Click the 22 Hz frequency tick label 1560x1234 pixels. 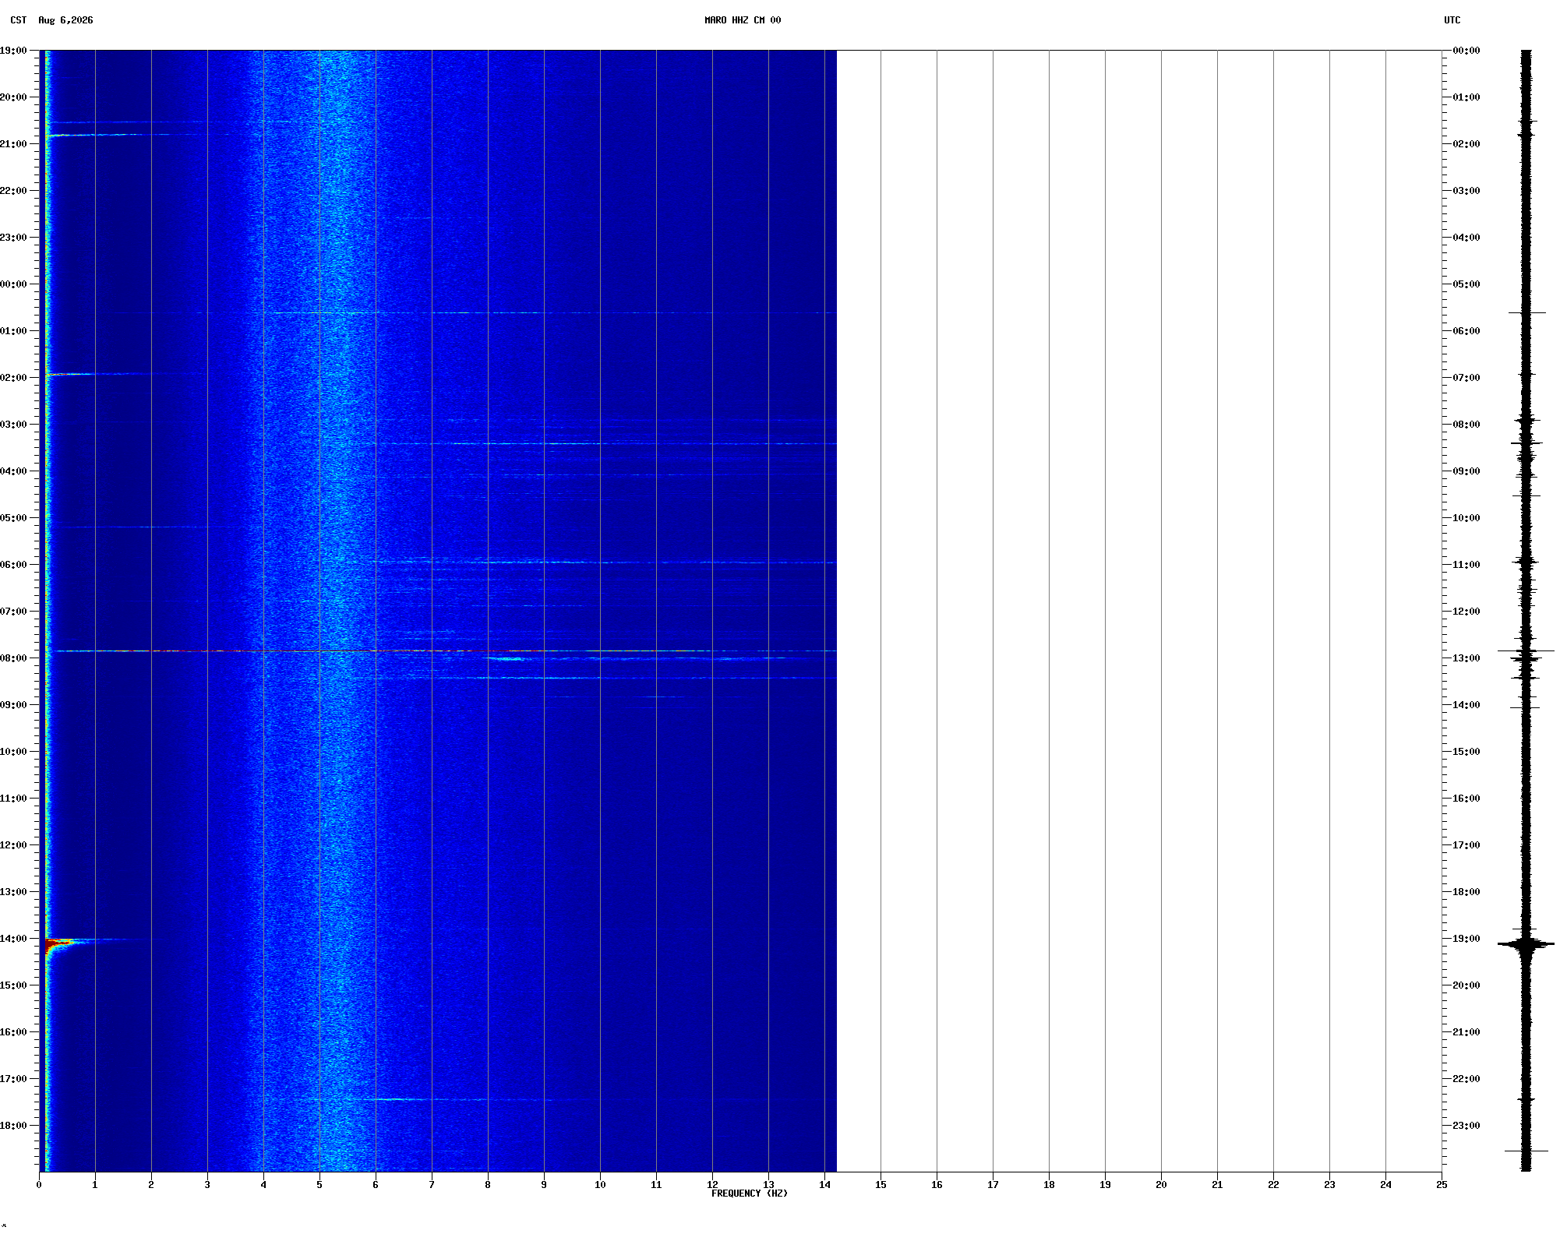pos(1273,1185)
